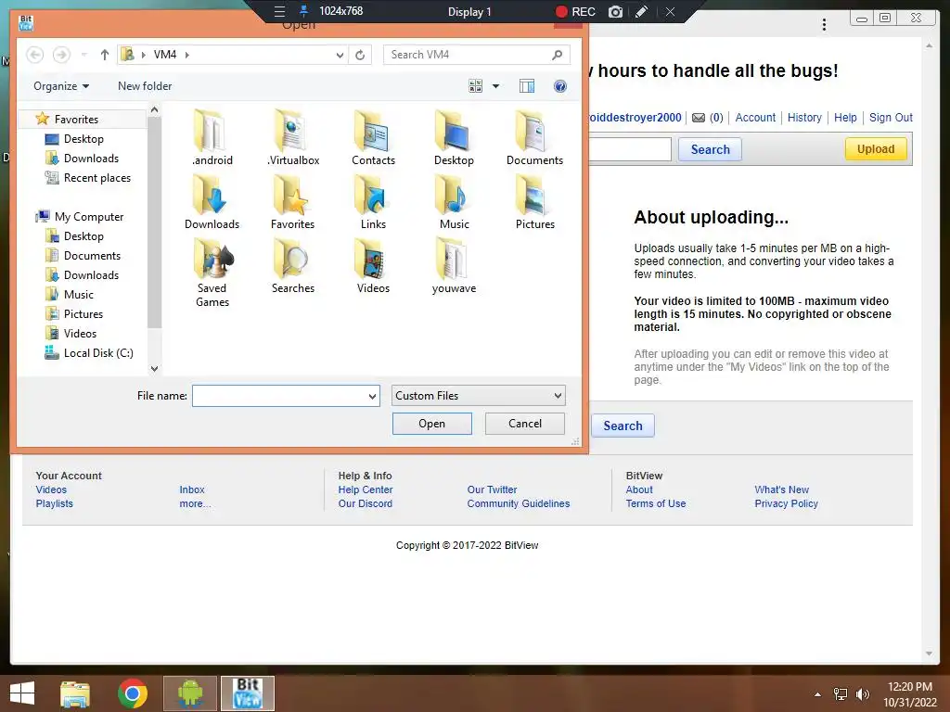Take a snapshot with camera icon
Screen dimensions: 950x712
[x=616, y=11]
